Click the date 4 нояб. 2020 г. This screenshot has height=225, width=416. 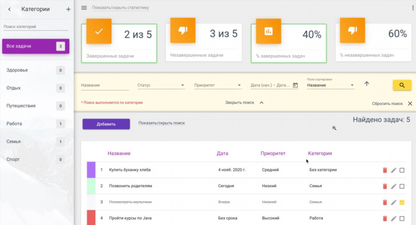(232, 170)
